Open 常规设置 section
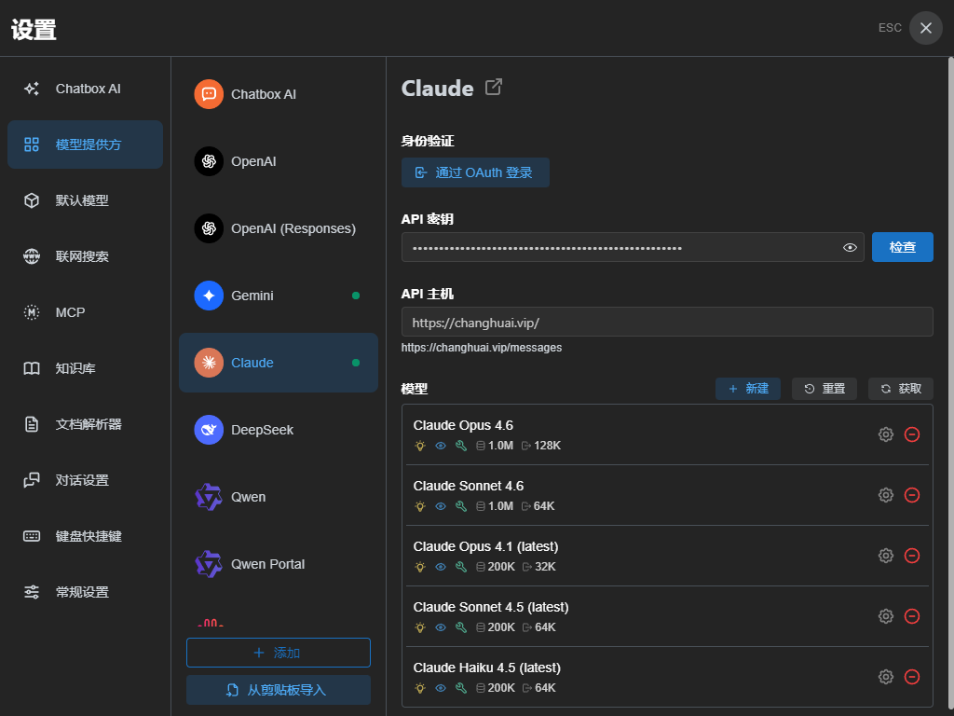The height and width of the screenshot is (716, 954). click(85, 592)
